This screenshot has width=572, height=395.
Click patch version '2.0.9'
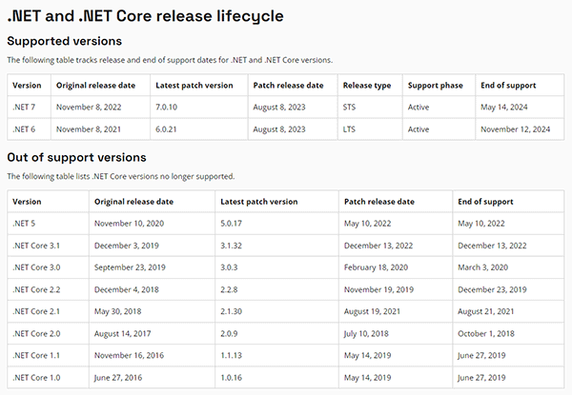pyautogui.click(x=229, y=333)
